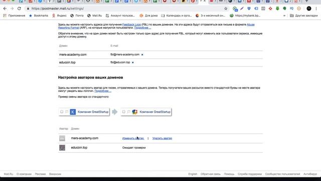Select the fbl@mers-academy.com email text
Image resolution: width=321 pixels, height=181 pixels.
(x=125, y=55)
